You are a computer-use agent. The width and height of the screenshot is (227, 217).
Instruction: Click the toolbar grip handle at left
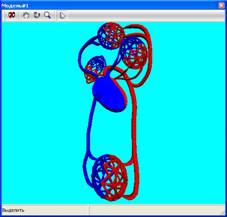point(4,15)
